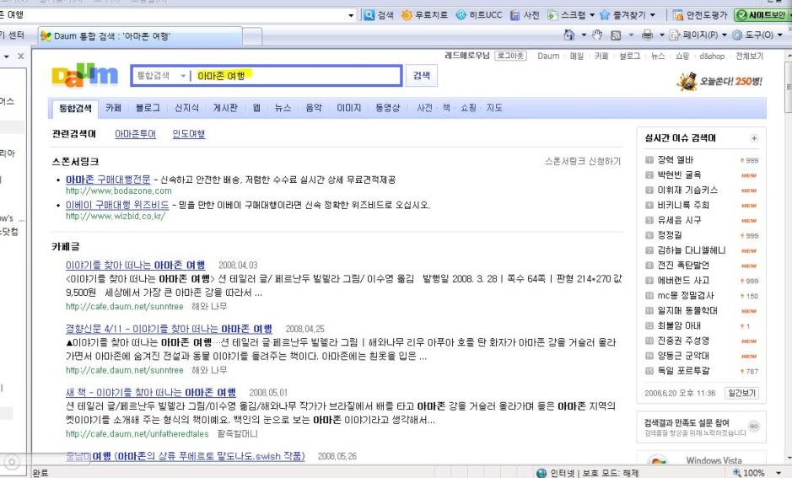Click trending keyword 독일 포르투갈
This screenshot has width=792, height=478.
(683, 371)
